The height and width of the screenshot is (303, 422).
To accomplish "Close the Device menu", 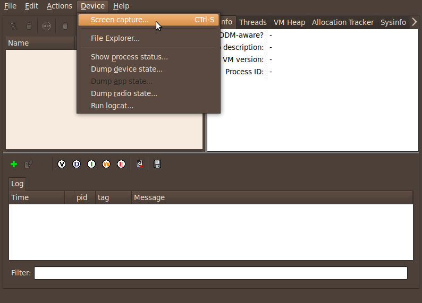I will (x=92, y=6).
